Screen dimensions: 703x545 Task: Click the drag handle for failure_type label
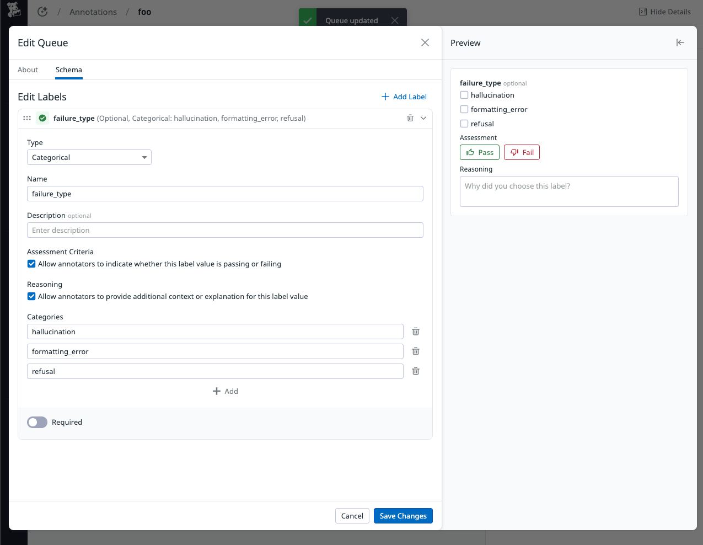(27, 118)
